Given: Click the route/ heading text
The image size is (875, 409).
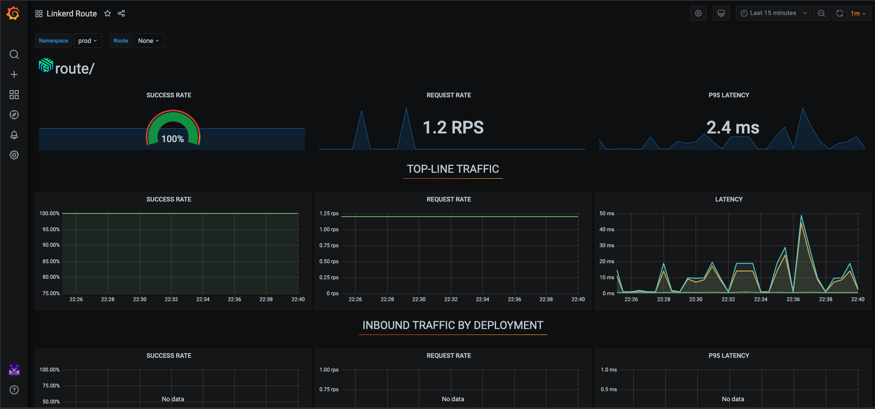Looking at the screenshot, I should pos(75,69).
